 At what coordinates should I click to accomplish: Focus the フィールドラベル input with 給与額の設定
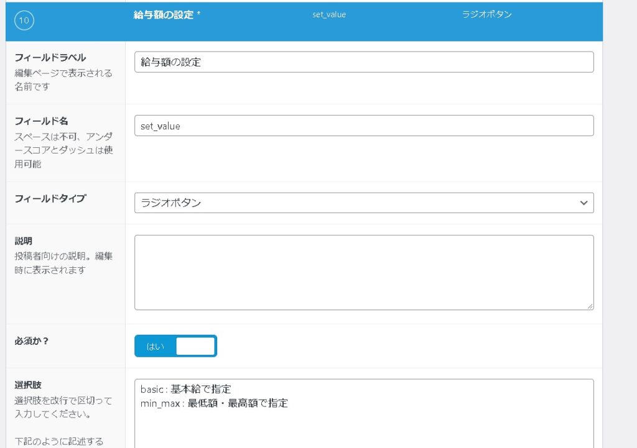pos(364,62)
